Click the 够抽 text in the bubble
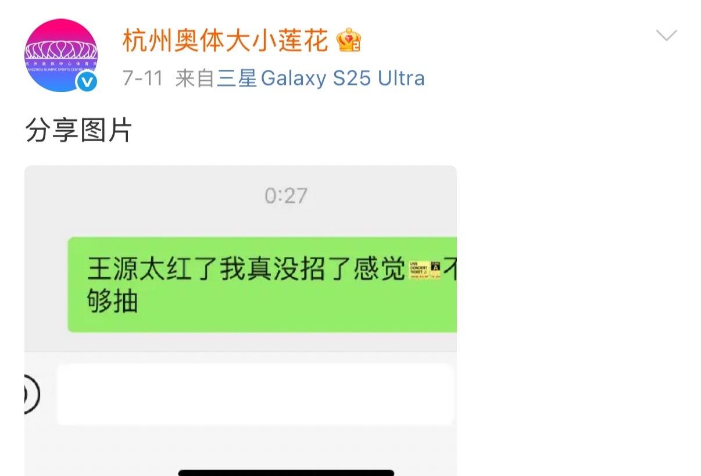 click(x=112, y=302)
